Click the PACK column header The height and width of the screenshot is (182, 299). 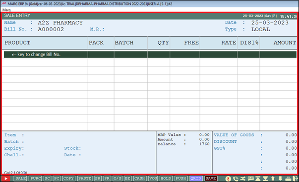pos(96,43)
